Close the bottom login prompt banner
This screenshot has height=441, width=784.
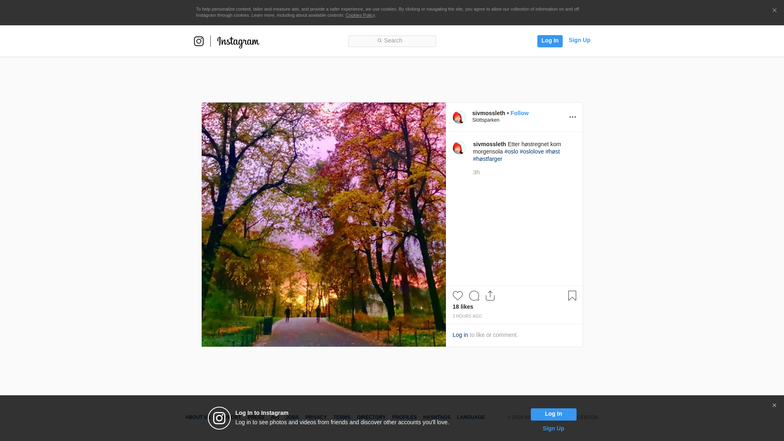click(774, 405)
